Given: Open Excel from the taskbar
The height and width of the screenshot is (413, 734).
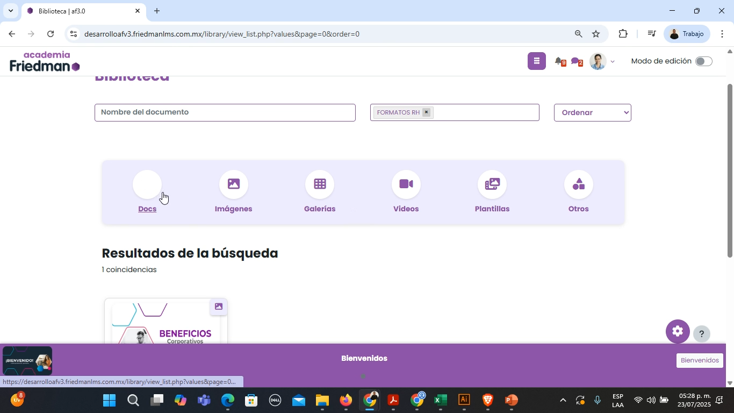Looking at the screenshot, I should (x=441, y=400).
